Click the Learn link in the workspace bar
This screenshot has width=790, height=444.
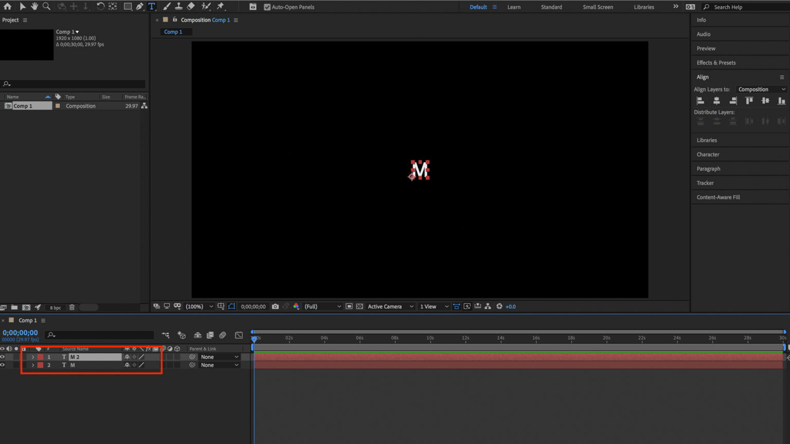[514, 7]
